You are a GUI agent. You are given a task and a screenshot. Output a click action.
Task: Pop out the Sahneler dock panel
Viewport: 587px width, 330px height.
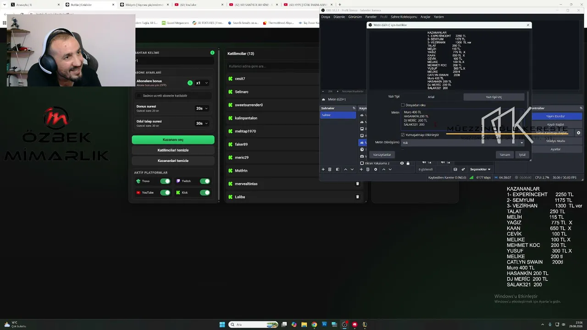(x=354, y=108)
